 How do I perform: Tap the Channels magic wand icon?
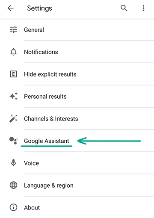point(13,118)
